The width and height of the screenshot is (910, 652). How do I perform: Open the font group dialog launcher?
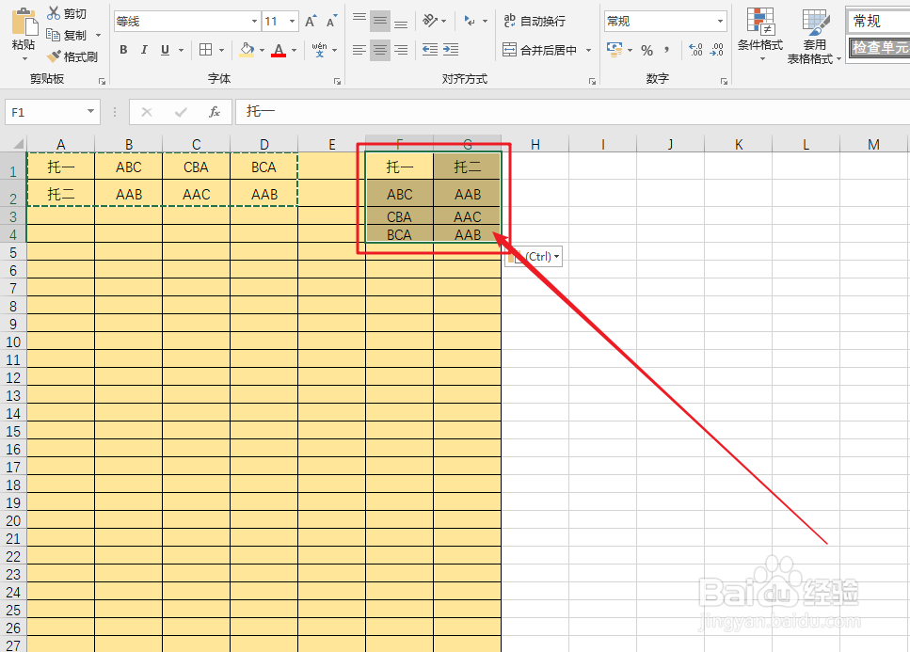coord(337,81)
